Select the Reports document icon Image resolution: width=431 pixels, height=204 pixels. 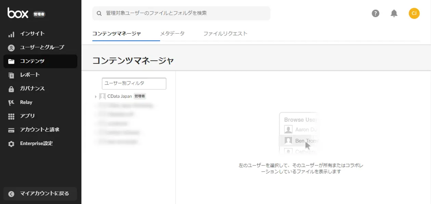11,75
